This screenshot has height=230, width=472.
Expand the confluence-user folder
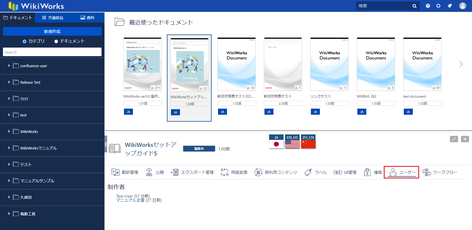tap(9, 66)
